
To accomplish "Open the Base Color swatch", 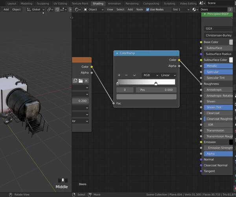I will tap(231, 42).
